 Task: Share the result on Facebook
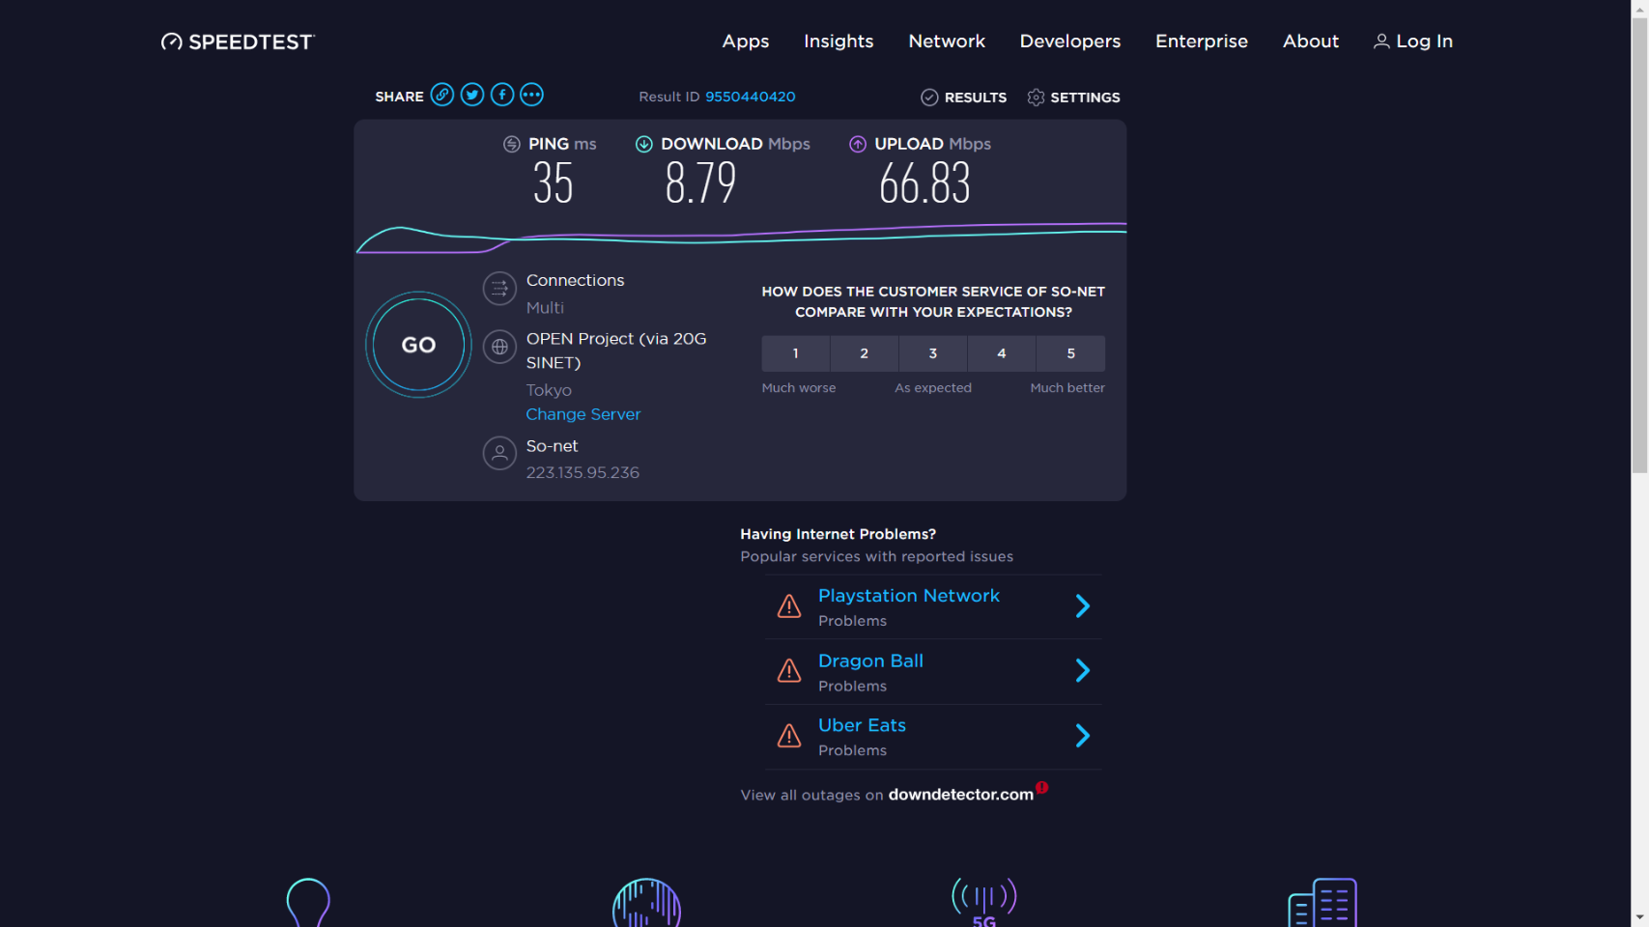click(x=502, y=95)
